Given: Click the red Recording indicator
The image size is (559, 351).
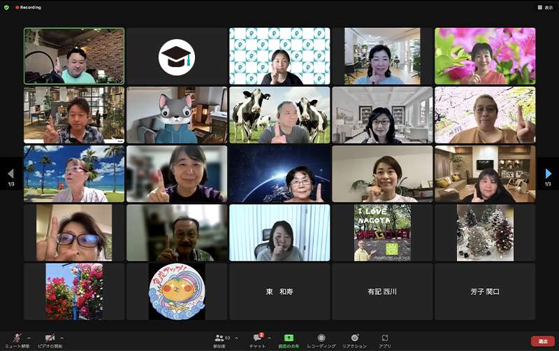Looking at the screenshot, I should pyautogui.click(x=28, y=7).
